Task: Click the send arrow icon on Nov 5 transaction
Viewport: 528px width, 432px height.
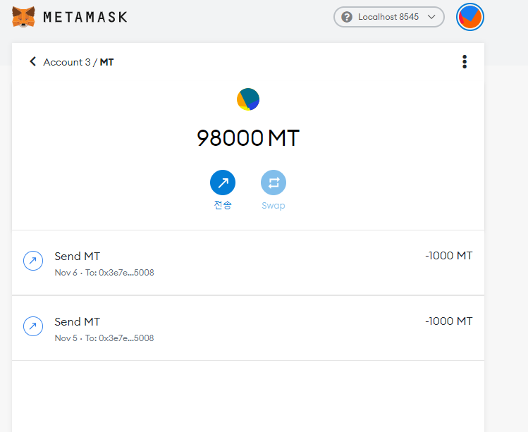Action: [33, 326]
